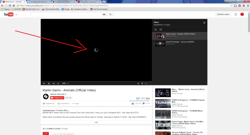Open the on-screen keyboard icon in search box
This screenshot has width=250, height=135.
tap(104, 14)
